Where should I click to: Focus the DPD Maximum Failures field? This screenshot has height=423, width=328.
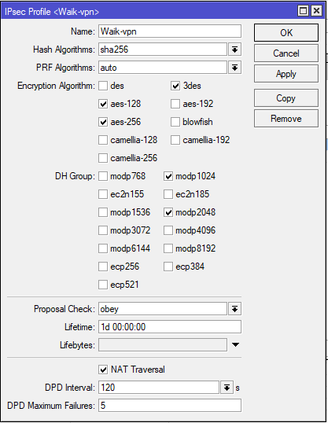[170, 406]
